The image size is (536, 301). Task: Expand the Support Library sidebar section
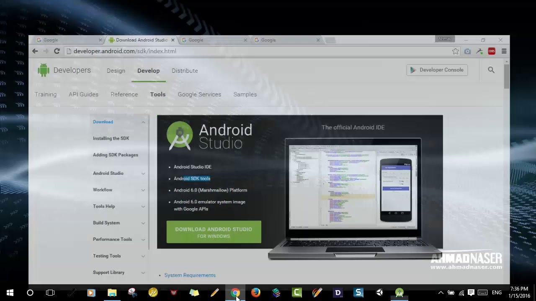tap(143, 273)
